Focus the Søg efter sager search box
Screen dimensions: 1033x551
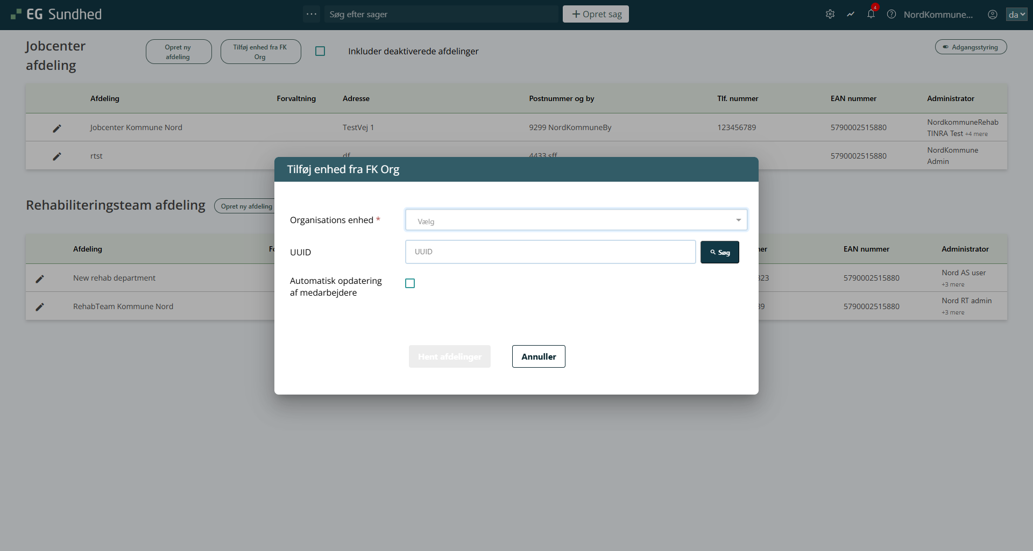441,15
